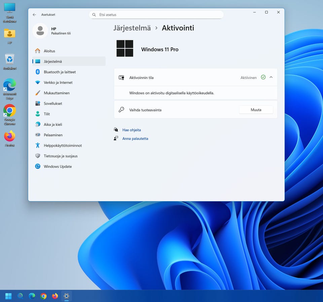Select Sovellukset in the sidebar
The height and width of the screenshot is (302, 323).
[x=53, y=104]
